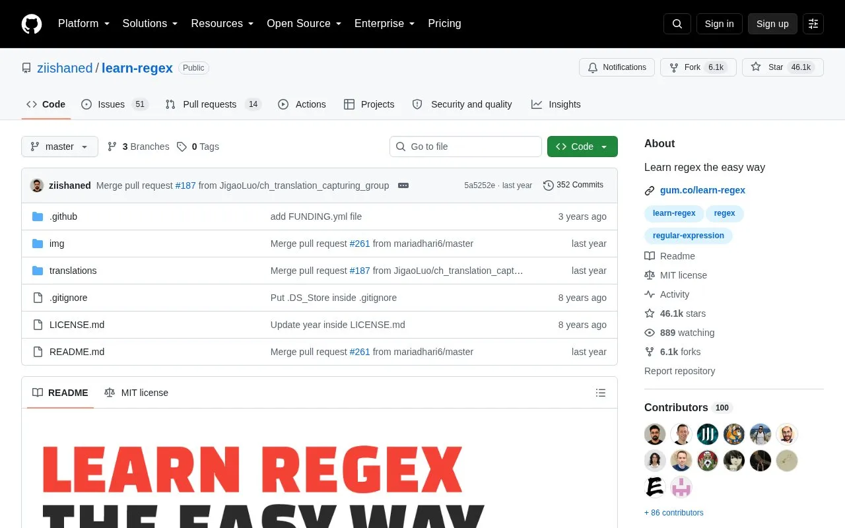
Task: Select the MIT license tab in README panel
Action: pyautogui.click(x=137, y=393)
